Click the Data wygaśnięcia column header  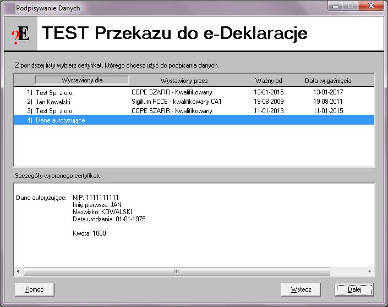point(328,81)
